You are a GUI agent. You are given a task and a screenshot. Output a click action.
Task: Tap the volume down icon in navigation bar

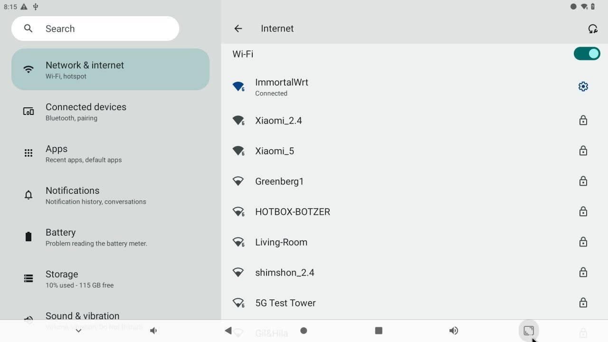click(x=153, y=331)
